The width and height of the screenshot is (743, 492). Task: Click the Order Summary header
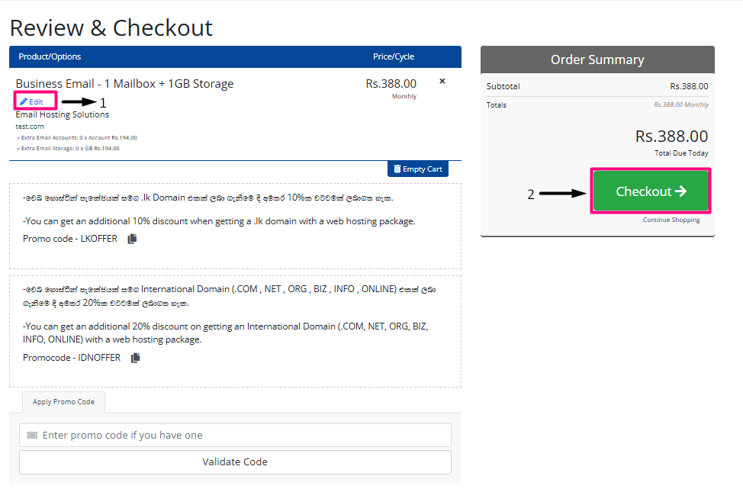point(597,59)
